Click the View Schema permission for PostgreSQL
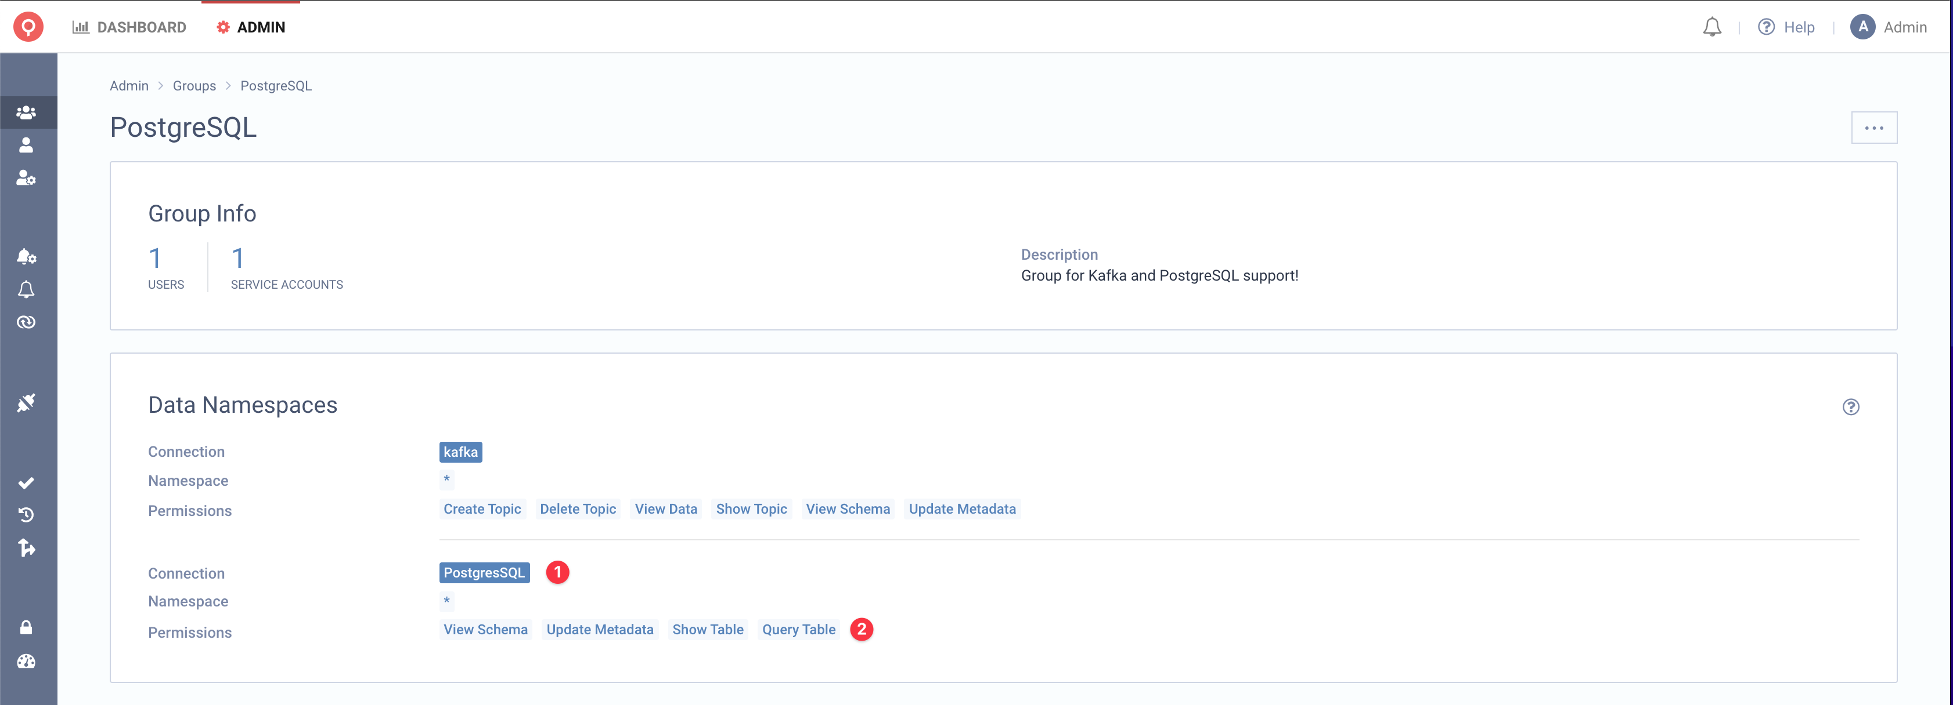 point(486,628)
